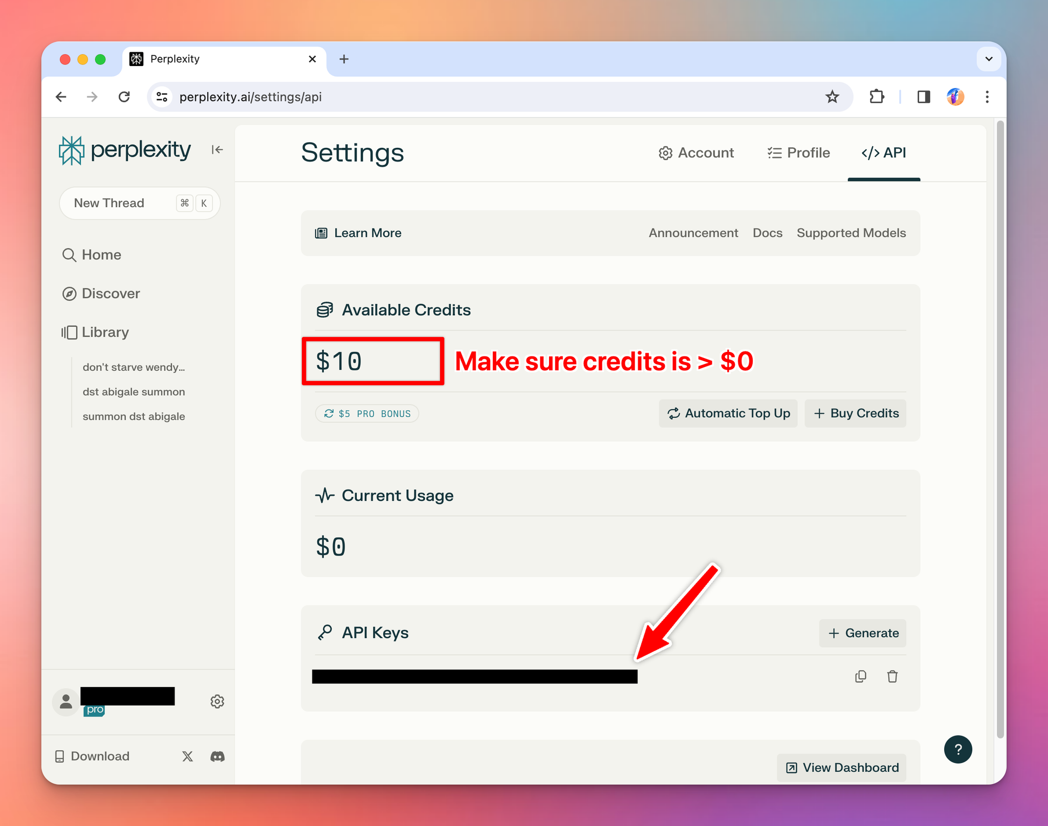Viewport: 1048px width, 826px height.
Task: Toggle the browser side panel
Action: [x=924, y=97]
